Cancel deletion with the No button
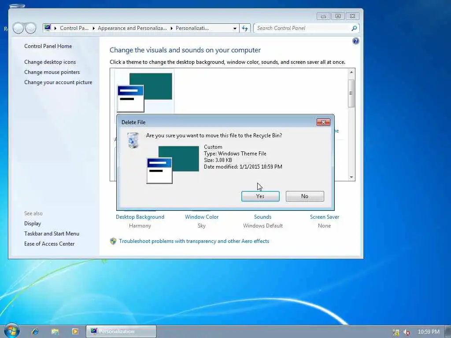The image size is (451, 338). (x=305, y=196)
